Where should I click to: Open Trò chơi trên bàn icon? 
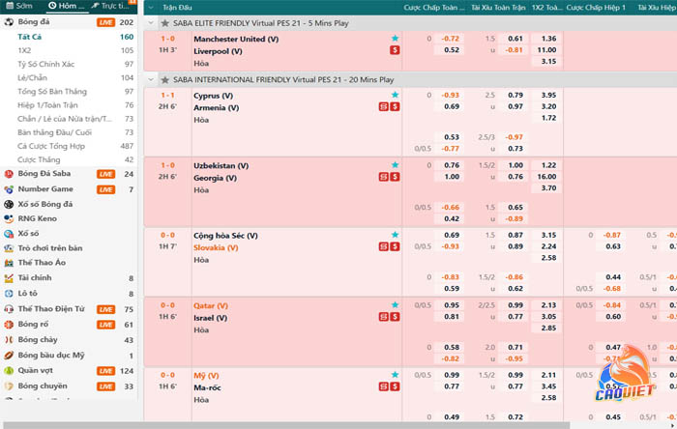click(x=9, y=248)
